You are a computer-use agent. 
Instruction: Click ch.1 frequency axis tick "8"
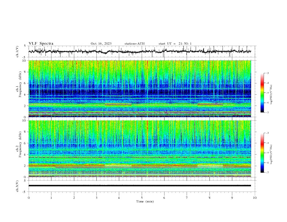[x=25, y=72]
